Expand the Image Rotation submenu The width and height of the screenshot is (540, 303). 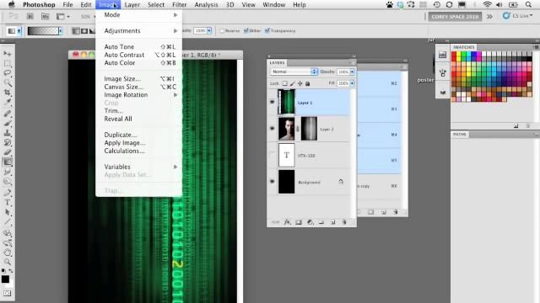pyautogui.click(x=138, y=95)
